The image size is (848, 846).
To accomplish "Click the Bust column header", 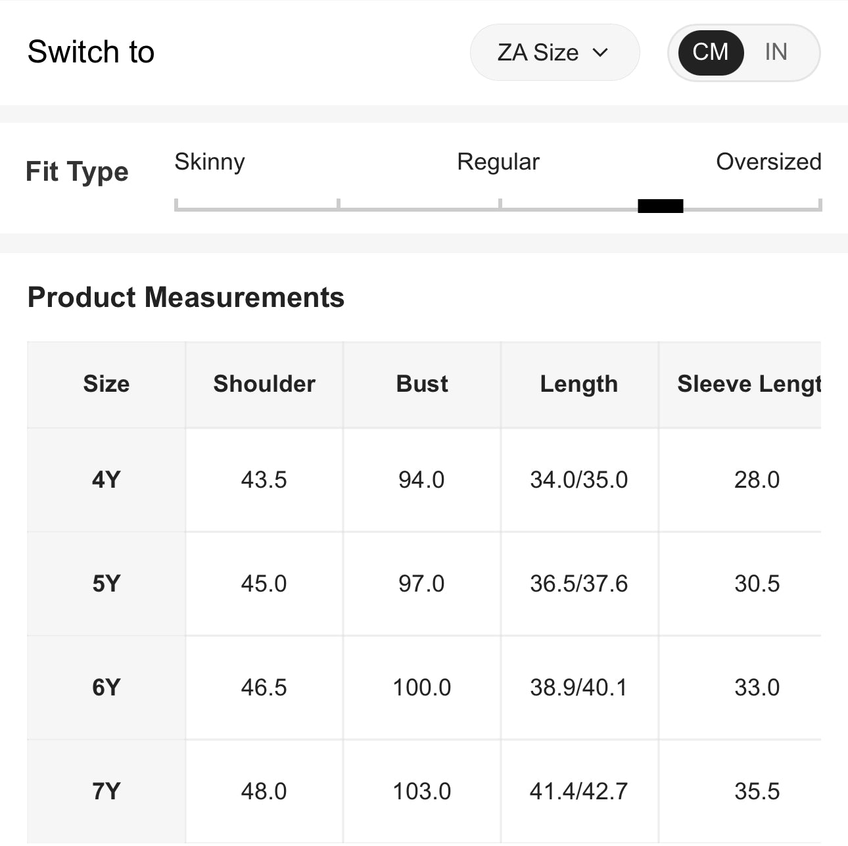I will coord(421,384).
